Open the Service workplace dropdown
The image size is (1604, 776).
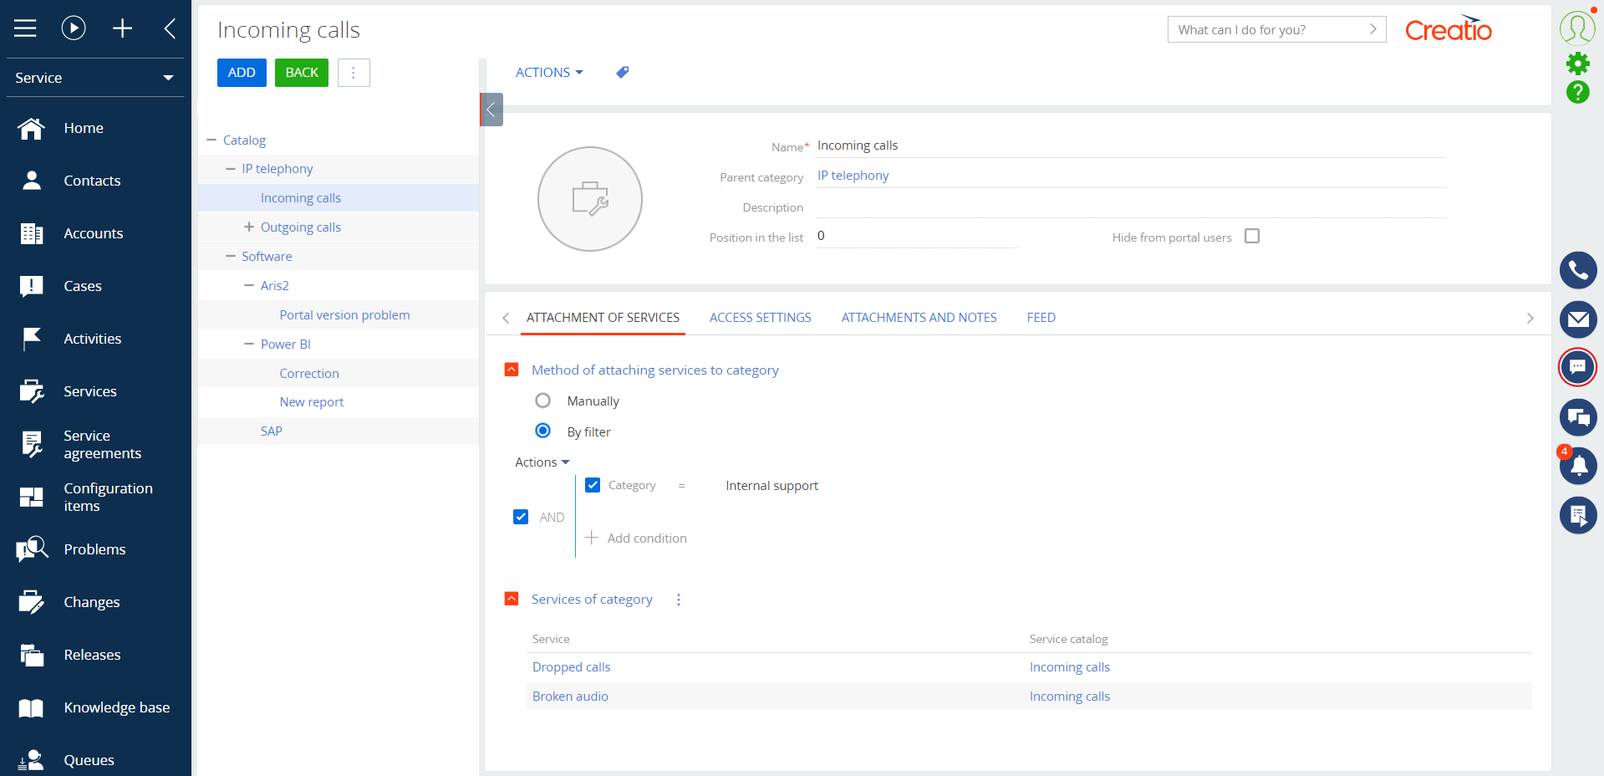pos(94,78)
